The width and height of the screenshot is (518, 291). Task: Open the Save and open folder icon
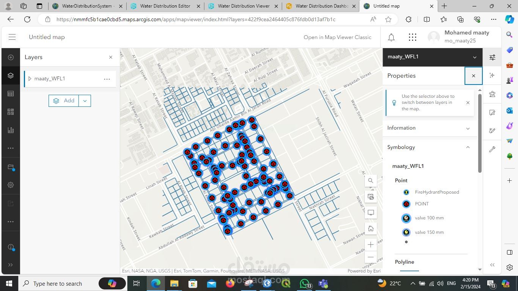pos(11,167)
